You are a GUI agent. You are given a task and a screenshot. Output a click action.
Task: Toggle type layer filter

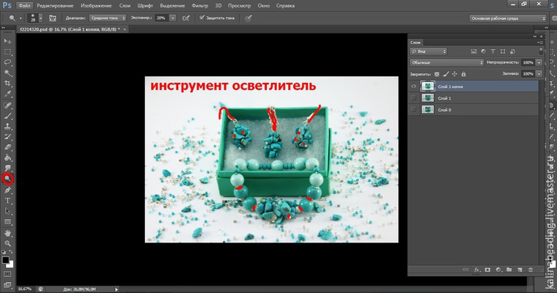pyautogui.click(x=493, y=51)
